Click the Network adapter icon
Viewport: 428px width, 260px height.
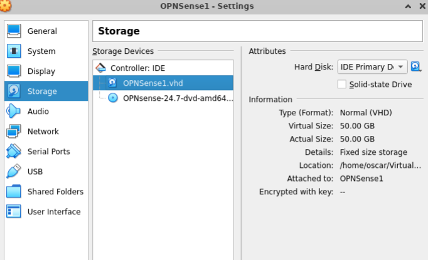coord(14,132)
